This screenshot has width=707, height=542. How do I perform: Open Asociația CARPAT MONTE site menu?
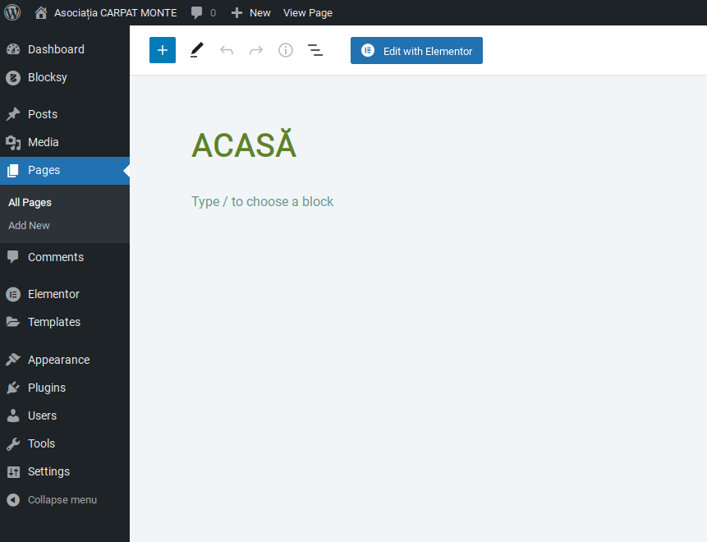pos(106,12)
